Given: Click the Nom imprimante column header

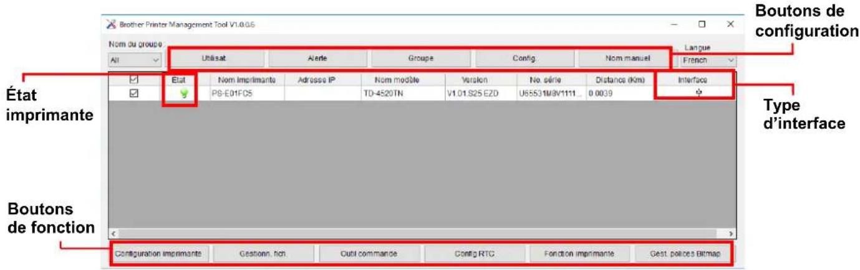Looking at the screenshot, I should 247,80.
